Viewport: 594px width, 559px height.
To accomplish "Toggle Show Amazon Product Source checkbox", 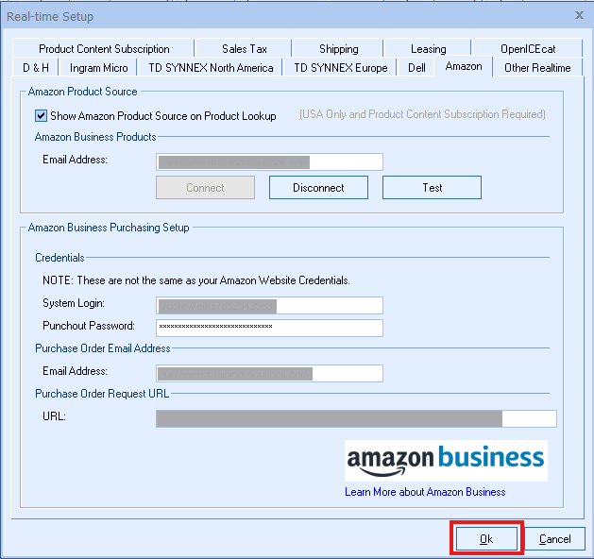I will coord(41,115).
